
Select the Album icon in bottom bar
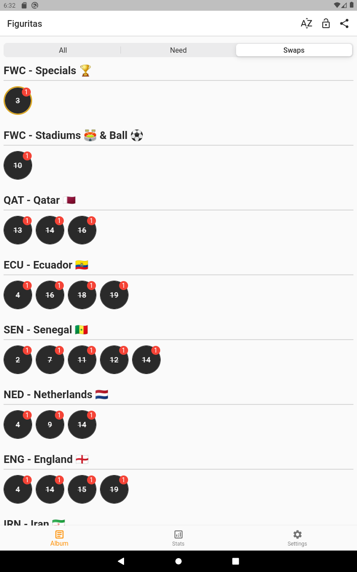click(x=59, y=534)
